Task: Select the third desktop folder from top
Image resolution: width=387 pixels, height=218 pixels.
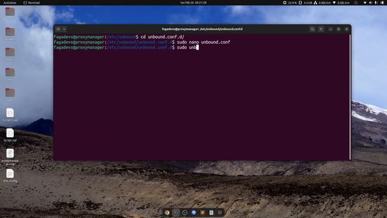Action: [10, 54]
